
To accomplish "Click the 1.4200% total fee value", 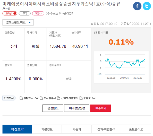I will (13, 79).
